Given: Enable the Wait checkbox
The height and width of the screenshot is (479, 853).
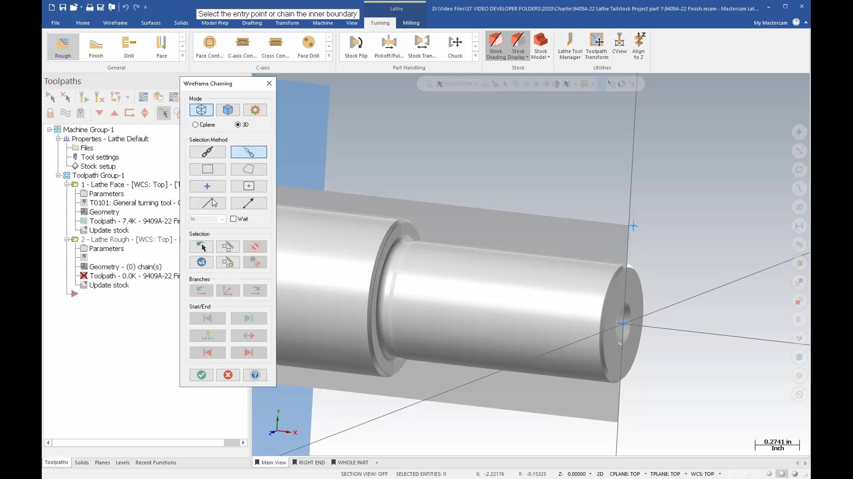Looking at the screenshot, I should click(234, 218).
